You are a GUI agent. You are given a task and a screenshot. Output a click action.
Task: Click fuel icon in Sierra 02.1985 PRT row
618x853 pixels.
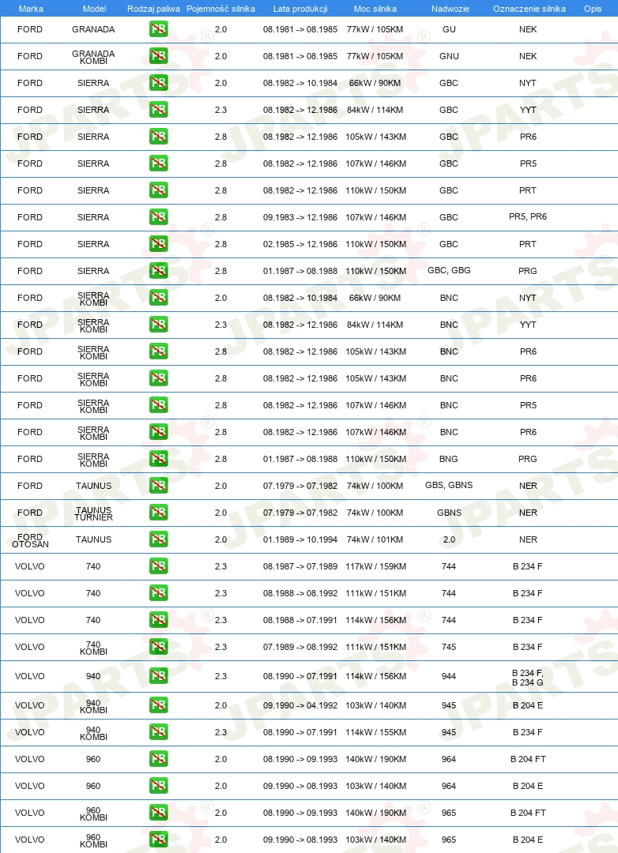pos(158,244)
